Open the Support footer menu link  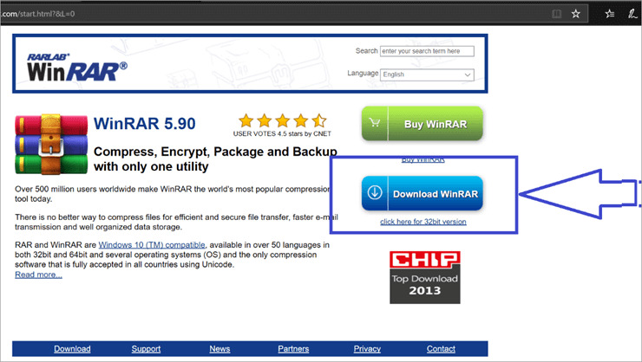click(x=146, y=348)
